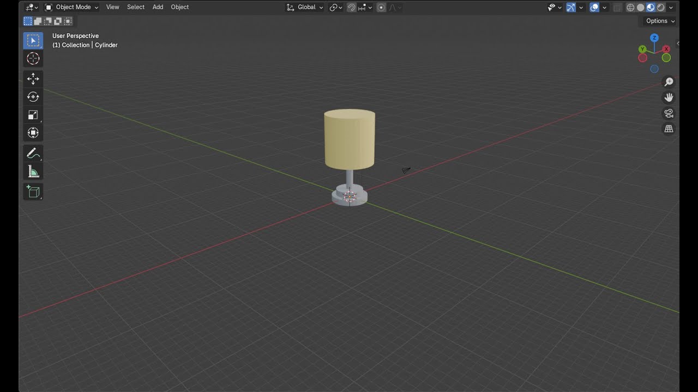The image size is (698, 392).
Task: Open object visibility and selectability dropdown
Action: [x=555, y=7]
